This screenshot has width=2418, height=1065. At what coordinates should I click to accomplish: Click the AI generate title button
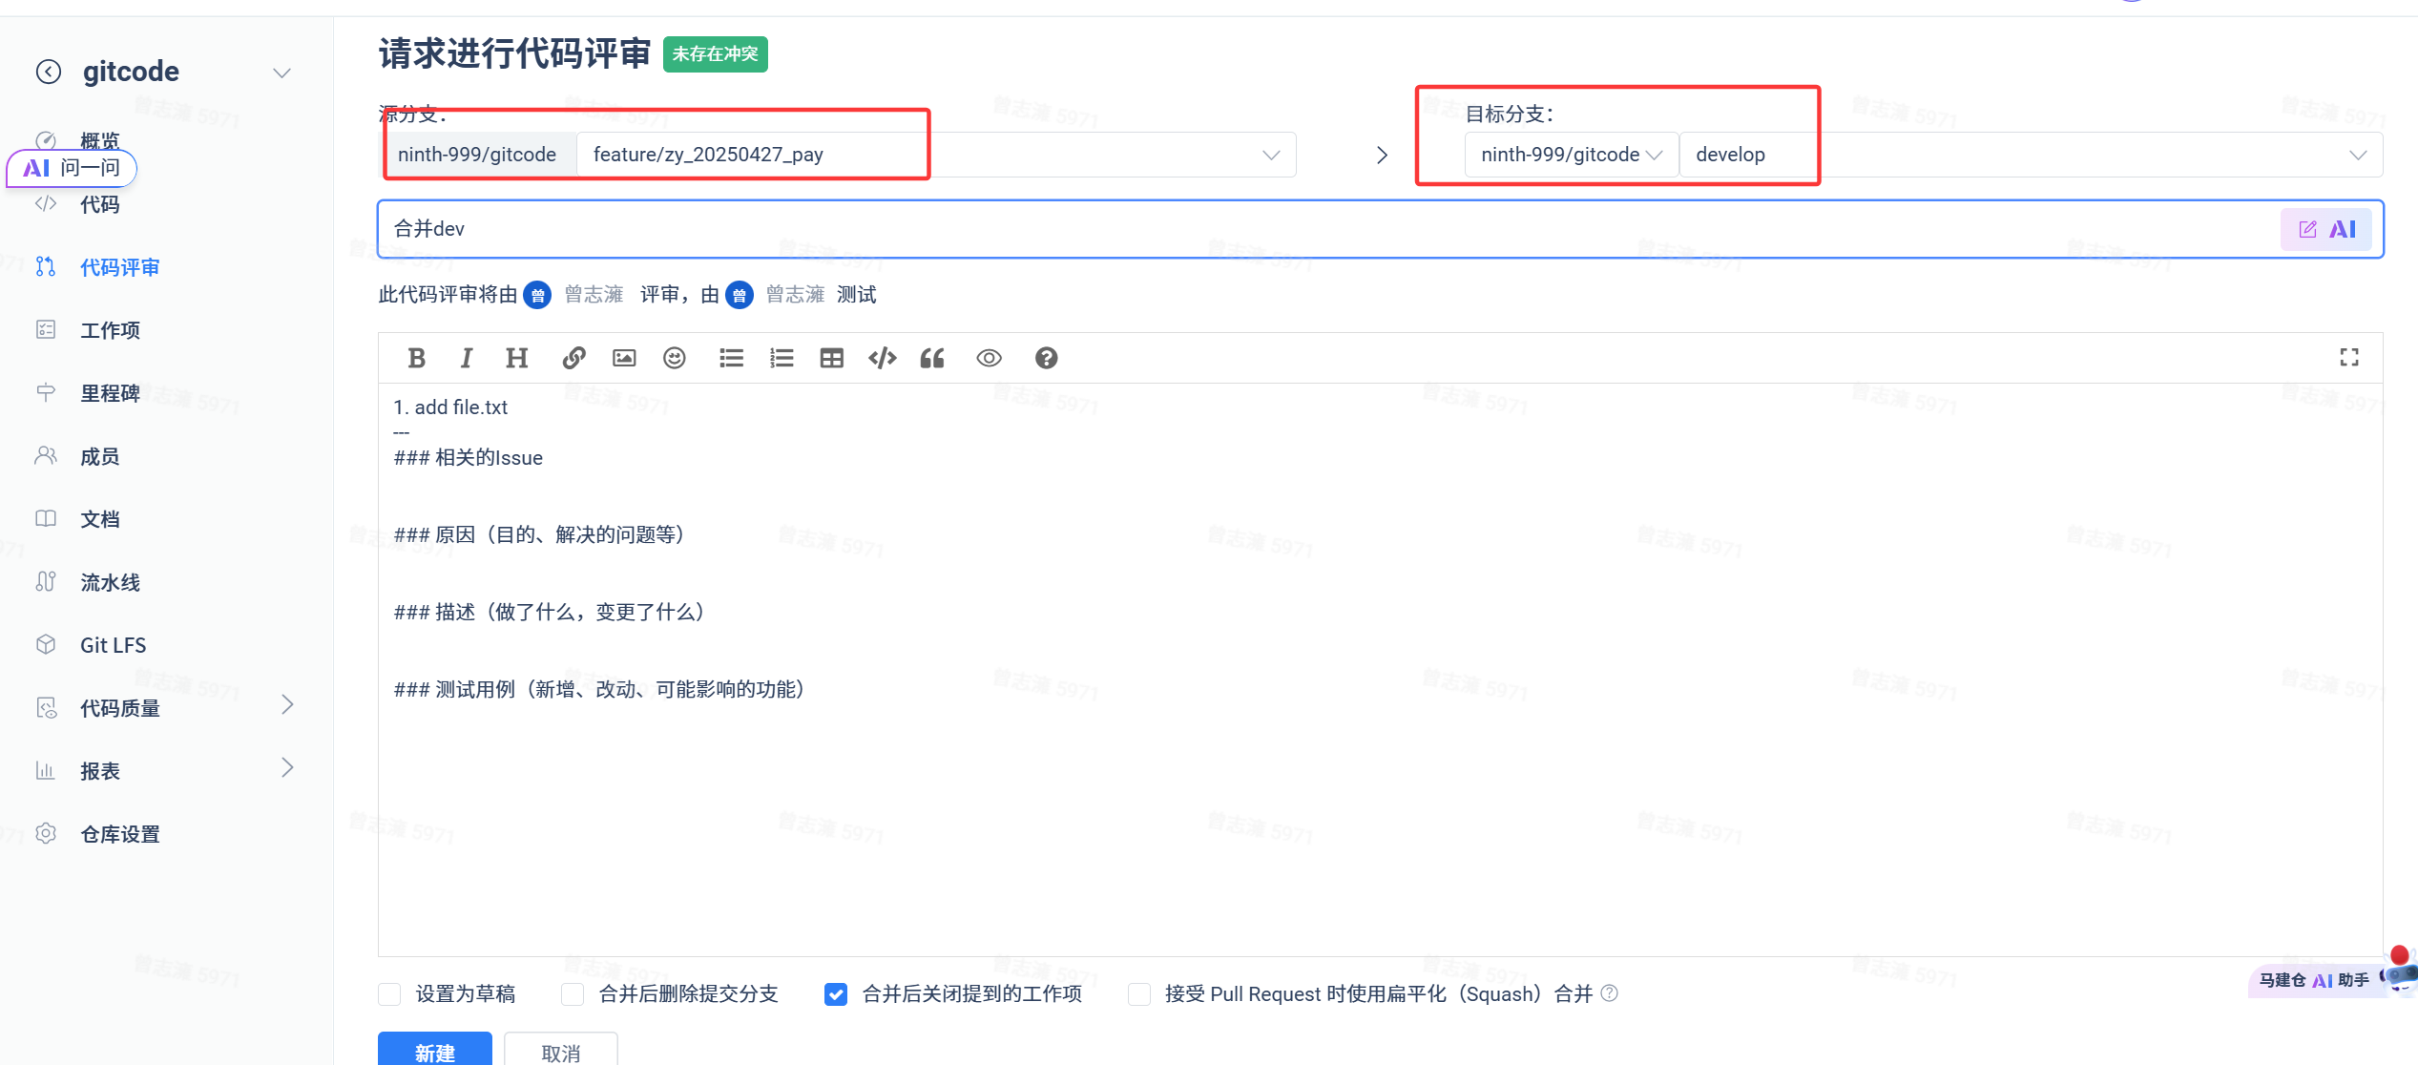(x=2326, y=229)
